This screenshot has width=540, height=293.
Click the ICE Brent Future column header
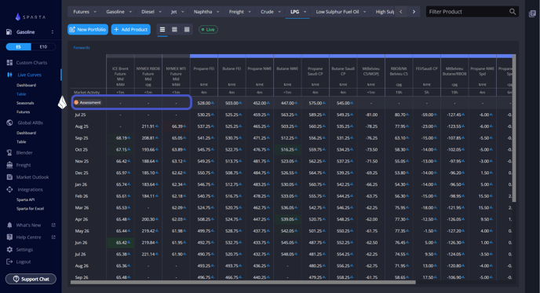pyautogui.click(x=120, y=73)
